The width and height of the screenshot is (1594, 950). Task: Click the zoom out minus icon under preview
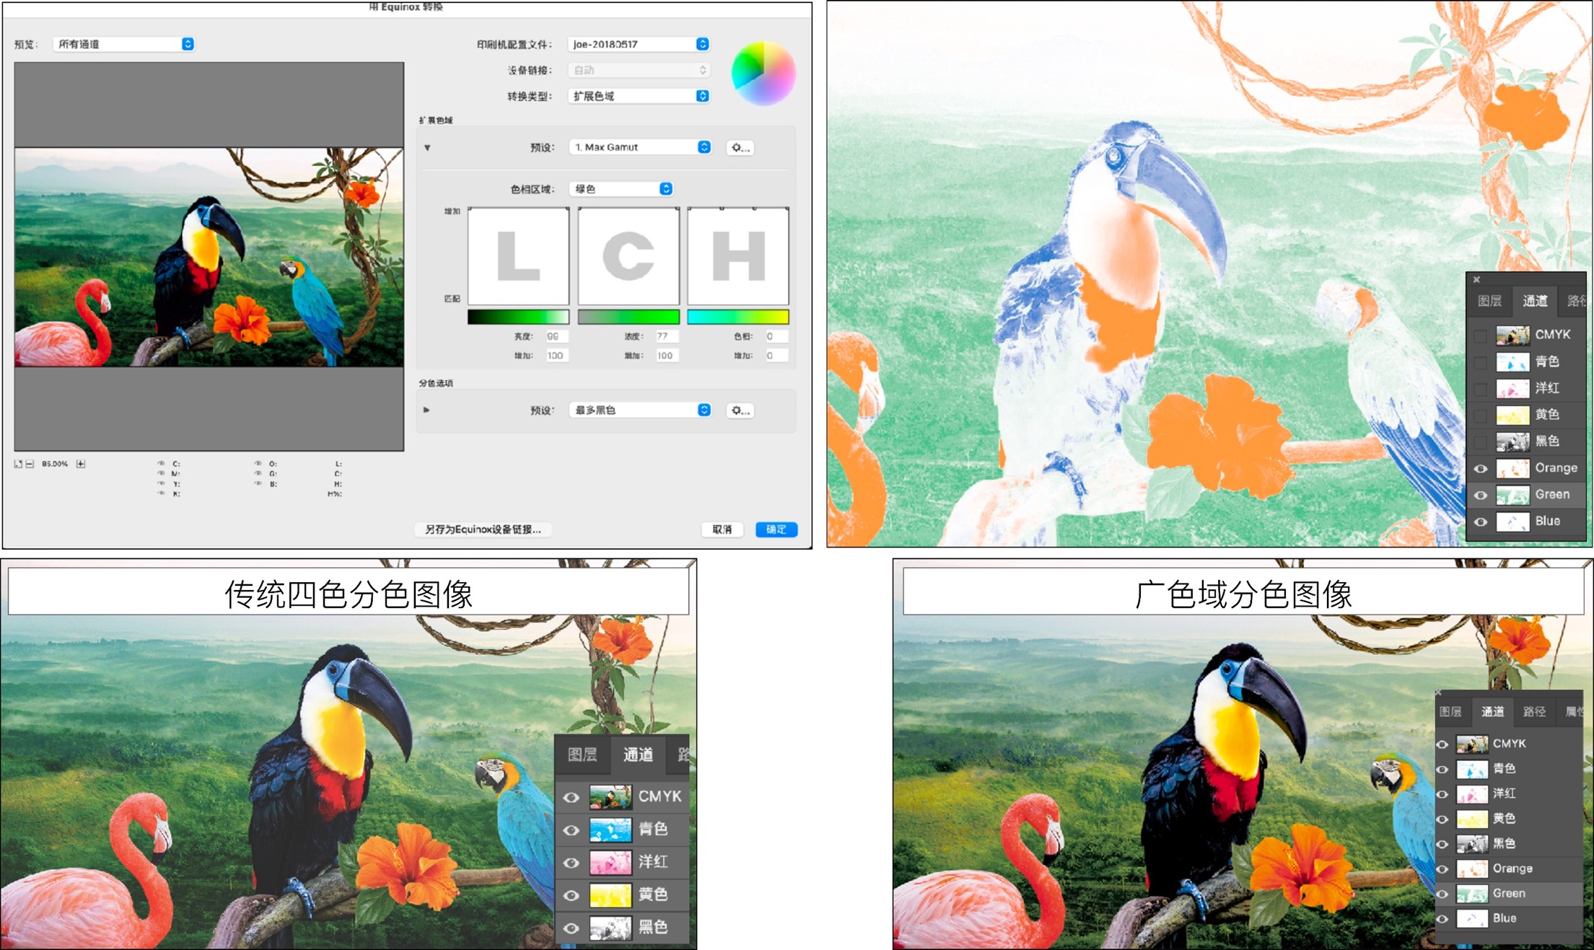pyautogui.click(x=30, y=464)
